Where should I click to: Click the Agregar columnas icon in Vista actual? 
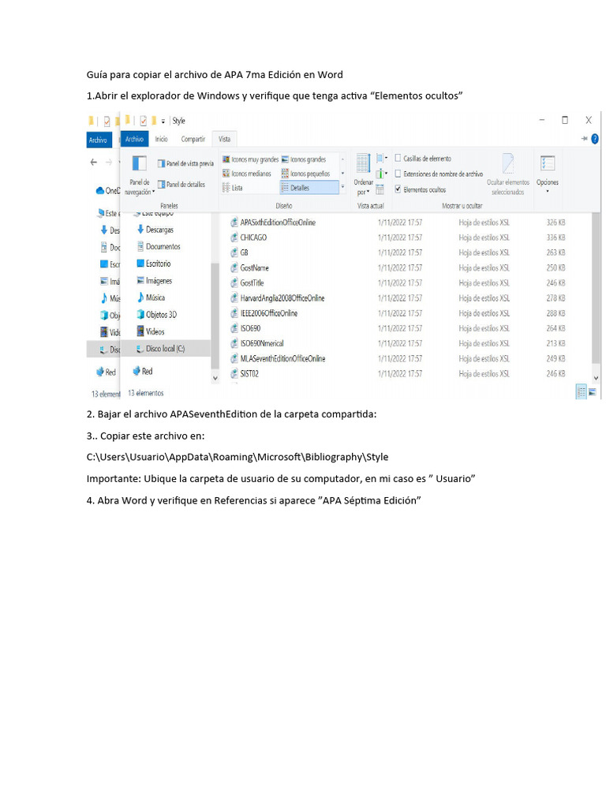(380, 174)
